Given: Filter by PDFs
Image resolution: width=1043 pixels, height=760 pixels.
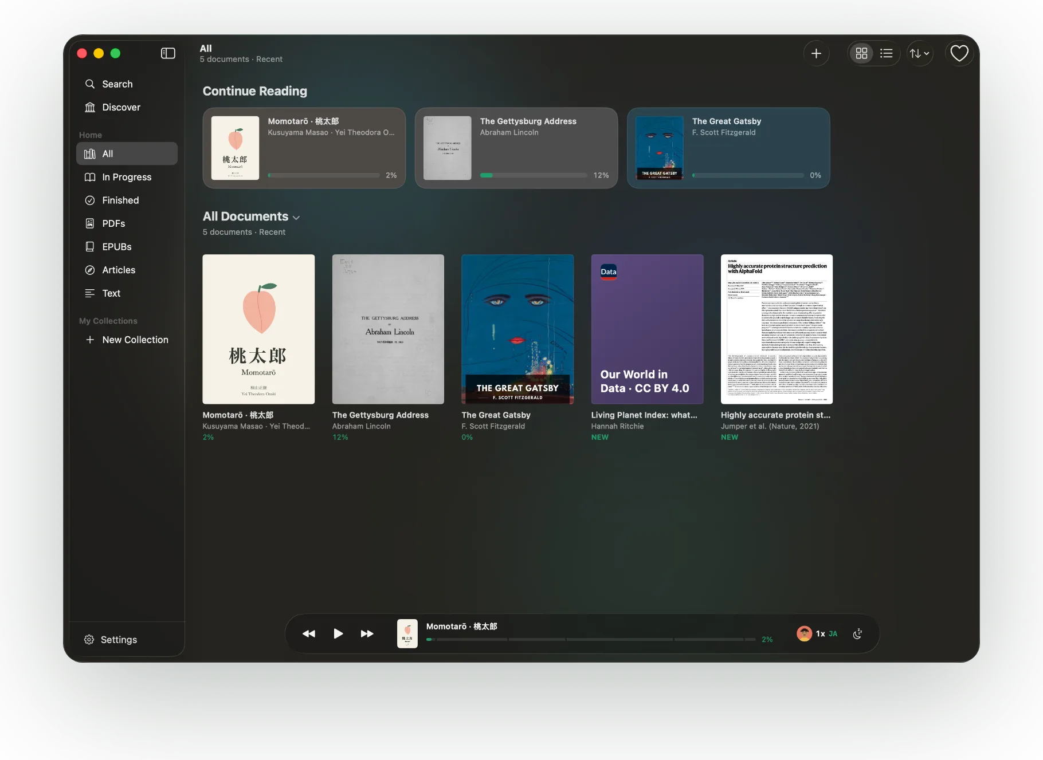Looking at the screenshot, I should [127, 223].
